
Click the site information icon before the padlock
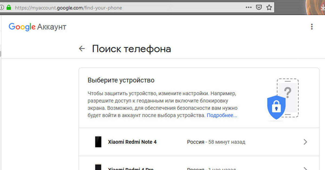pos(2,8)
